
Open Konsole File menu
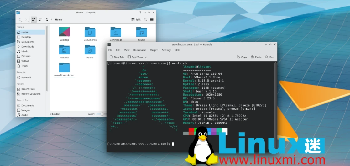110,50
